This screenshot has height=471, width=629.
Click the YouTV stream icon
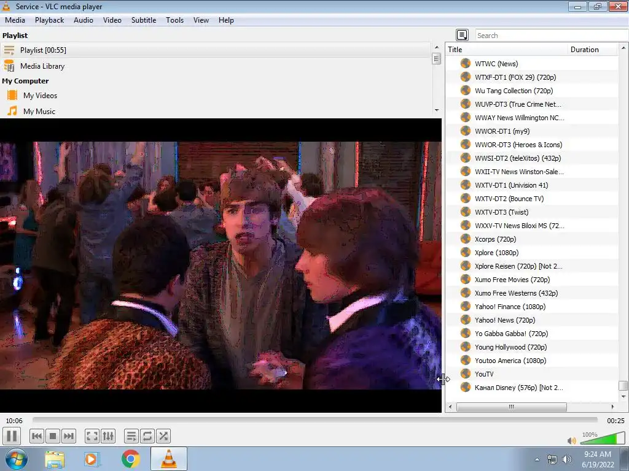(466, 373)
